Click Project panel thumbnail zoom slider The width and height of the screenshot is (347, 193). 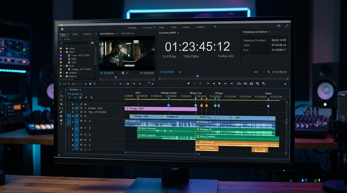pos(79,84)
